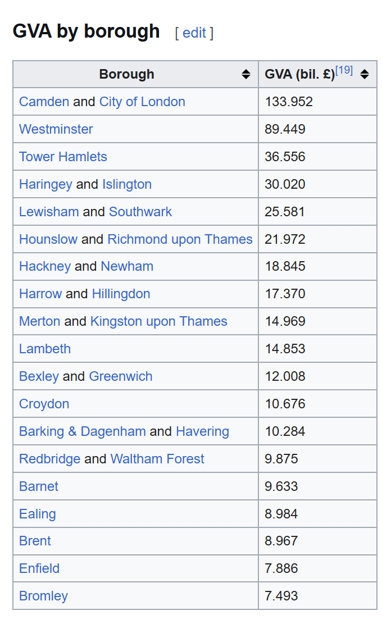Follow Richmond upon Thames link
The height and width of the screenshot is (624, 382).
(180, 239)
